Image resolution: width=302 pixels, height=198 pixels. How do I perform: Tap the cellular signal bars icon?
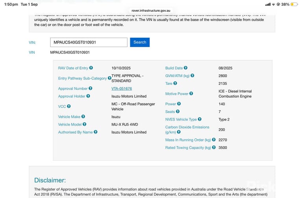pyautogui.click(x=268, y=4)
